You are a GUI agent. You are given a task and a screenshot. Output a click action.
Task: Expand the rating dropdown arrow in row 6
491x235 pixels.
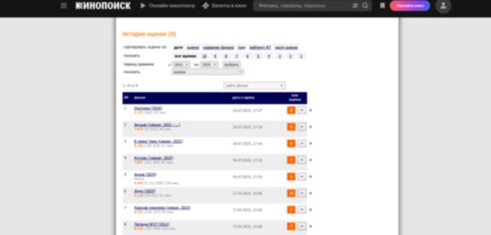click(x=302, y=193)
